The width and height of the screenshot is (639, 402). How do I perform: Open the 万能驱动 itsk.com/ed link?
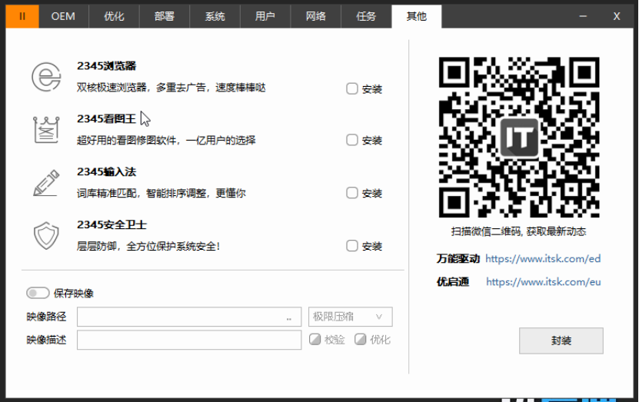click(x=542, y=259)
